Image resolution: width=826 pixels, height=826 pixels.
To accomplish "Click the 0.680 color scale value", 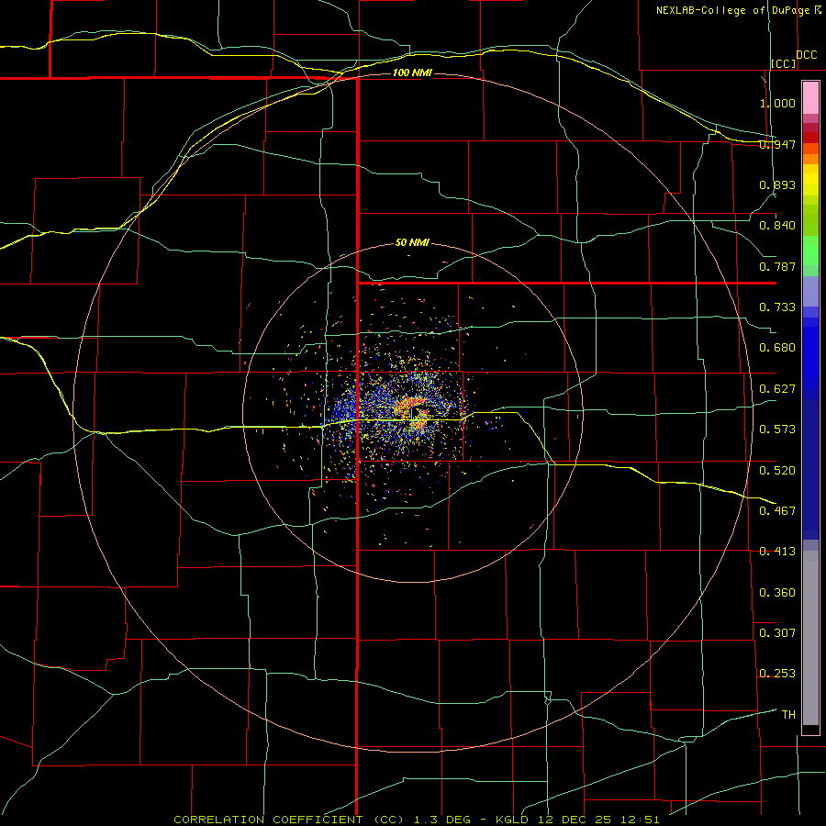I will (777, 348).
